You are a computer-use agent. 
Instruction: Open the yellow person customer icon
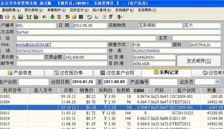[x=14, y=17]
